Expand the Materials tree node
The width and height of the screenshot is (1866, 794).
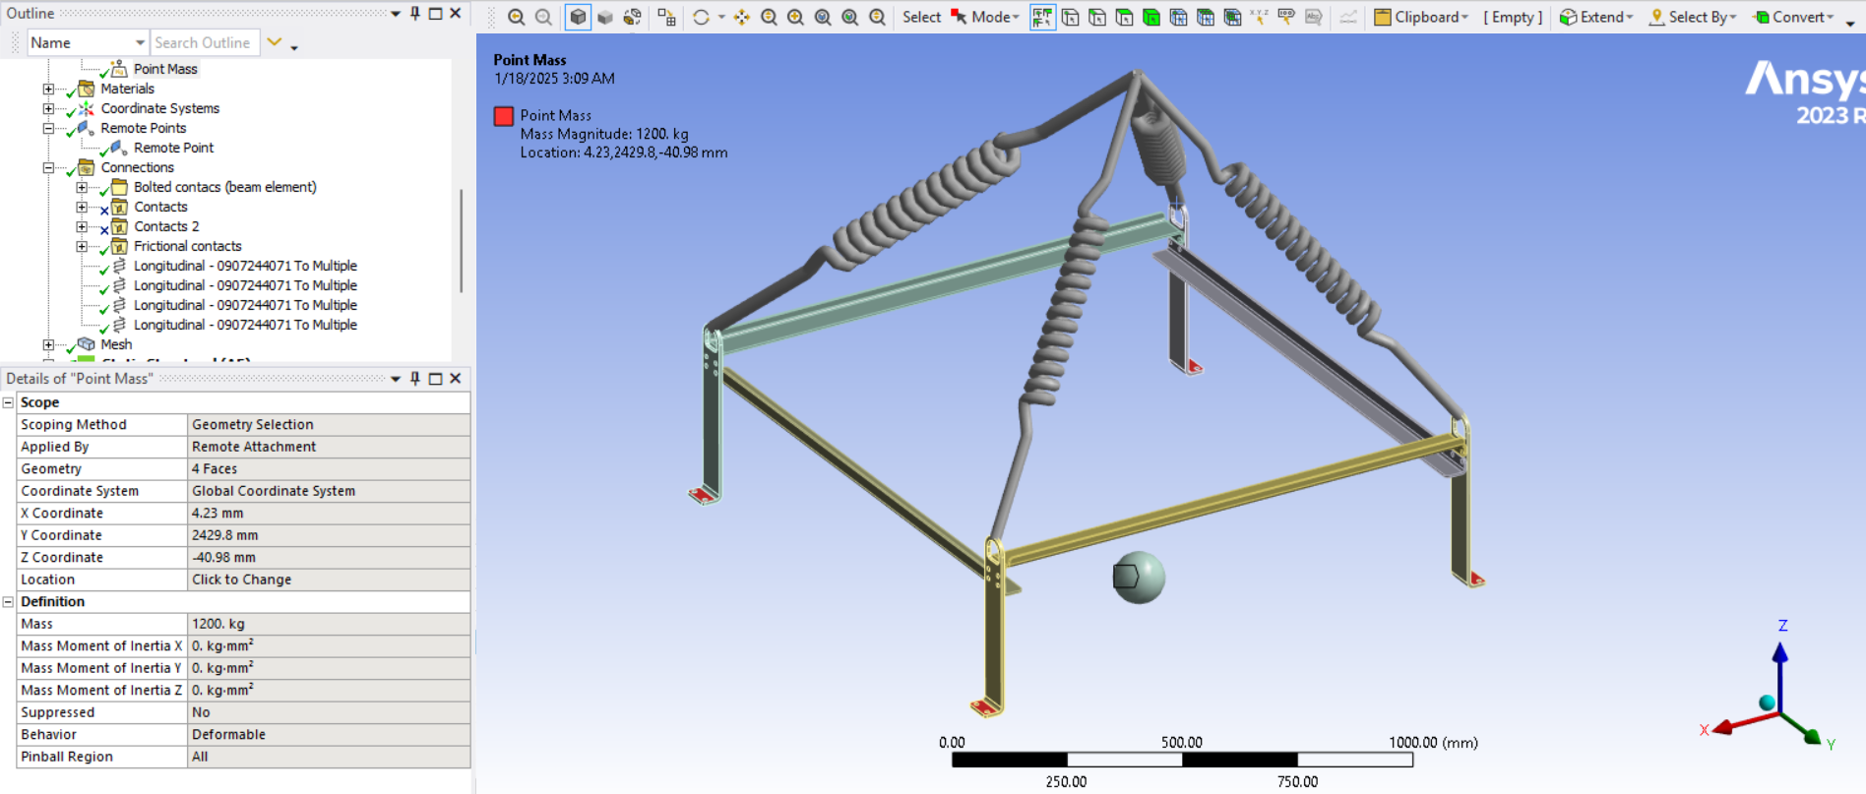48,89
